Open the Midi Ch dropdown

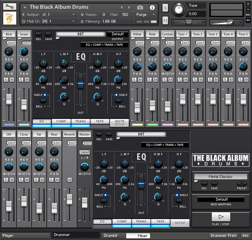point(48,21)
